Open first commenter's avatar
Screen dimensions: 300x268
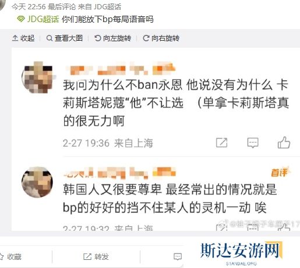pos(37,78)
